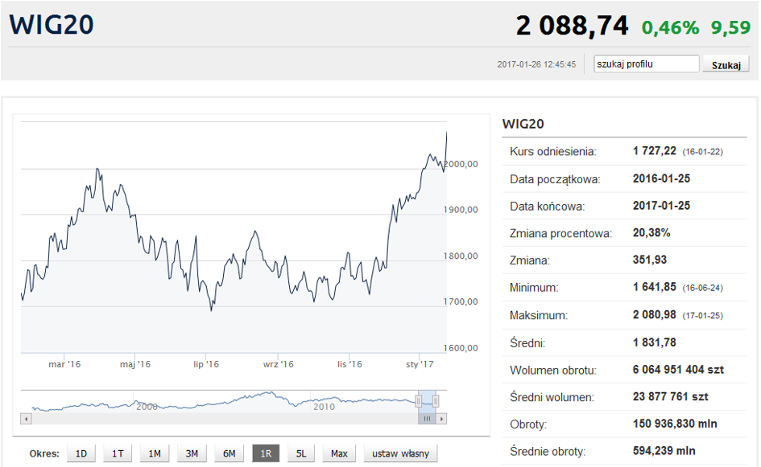The width and height of the screenshot is (761, 467).
Task: Click the timestamp 2017-01-26 12:45:45
Action: [x=536, y=64]
